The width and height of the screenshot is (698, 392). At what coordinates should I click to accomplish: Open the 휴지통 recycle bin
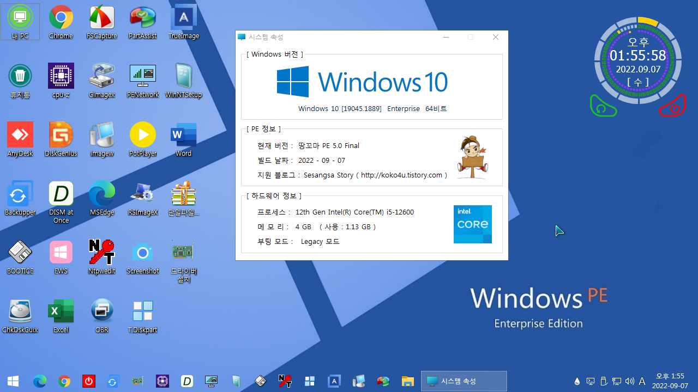tap(20, 81)
